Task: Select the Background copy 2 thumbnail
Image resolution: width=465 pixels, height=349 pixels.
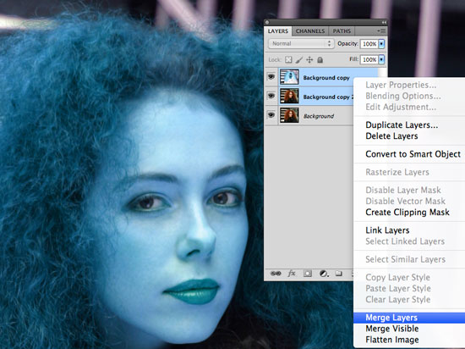Action: (289, 96)
